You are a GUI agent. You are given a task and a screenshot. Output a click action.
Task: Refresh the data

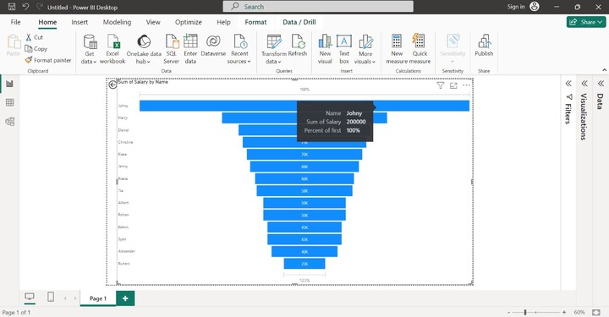click(x=298, y=46)
